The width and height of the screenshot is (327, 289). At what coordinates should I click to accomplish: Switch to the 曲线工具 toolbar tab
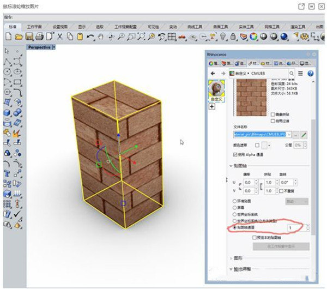[x=195, y=27]
